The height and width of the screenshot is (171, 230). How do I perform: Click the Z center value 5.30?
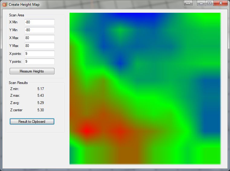[x=41, y=110]
